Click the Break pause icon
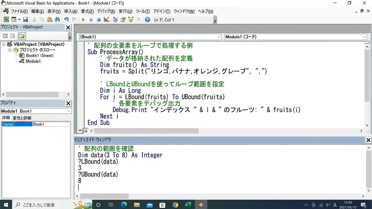Screen dimensions: 372x209 [91, 20]
